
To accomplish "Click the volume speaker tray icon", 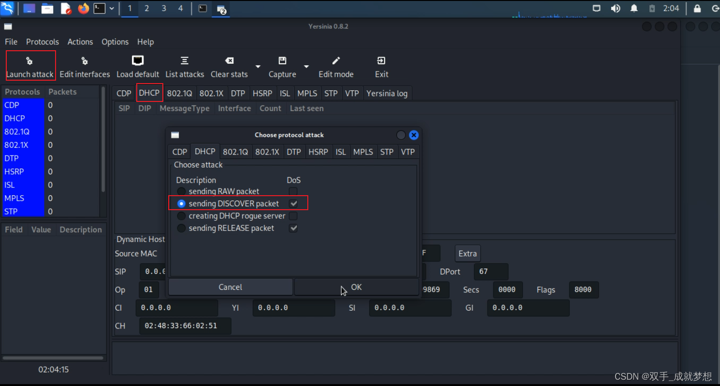I will [x=615, y=8].
